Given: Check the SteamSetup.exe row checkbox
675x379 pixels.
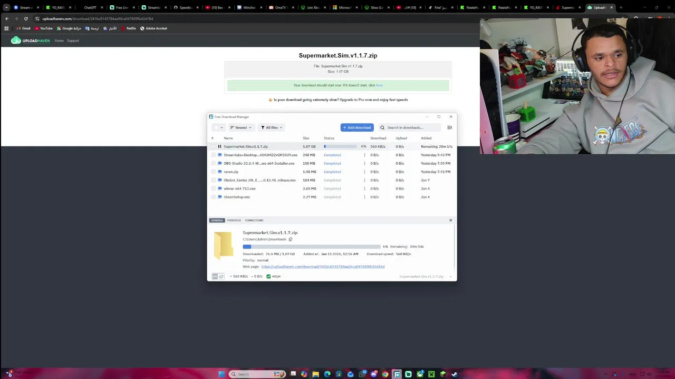Looking at the screenshot, I should point(213,197).
